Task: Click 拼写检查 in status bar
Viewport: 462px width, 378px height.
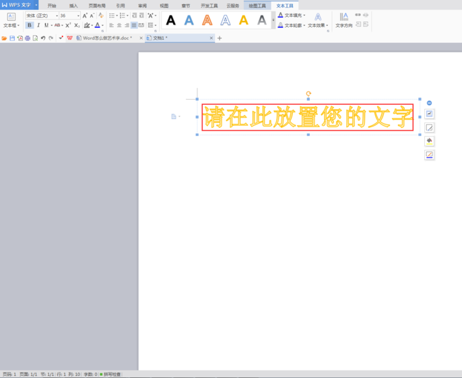Action: (x=110, y=374)
